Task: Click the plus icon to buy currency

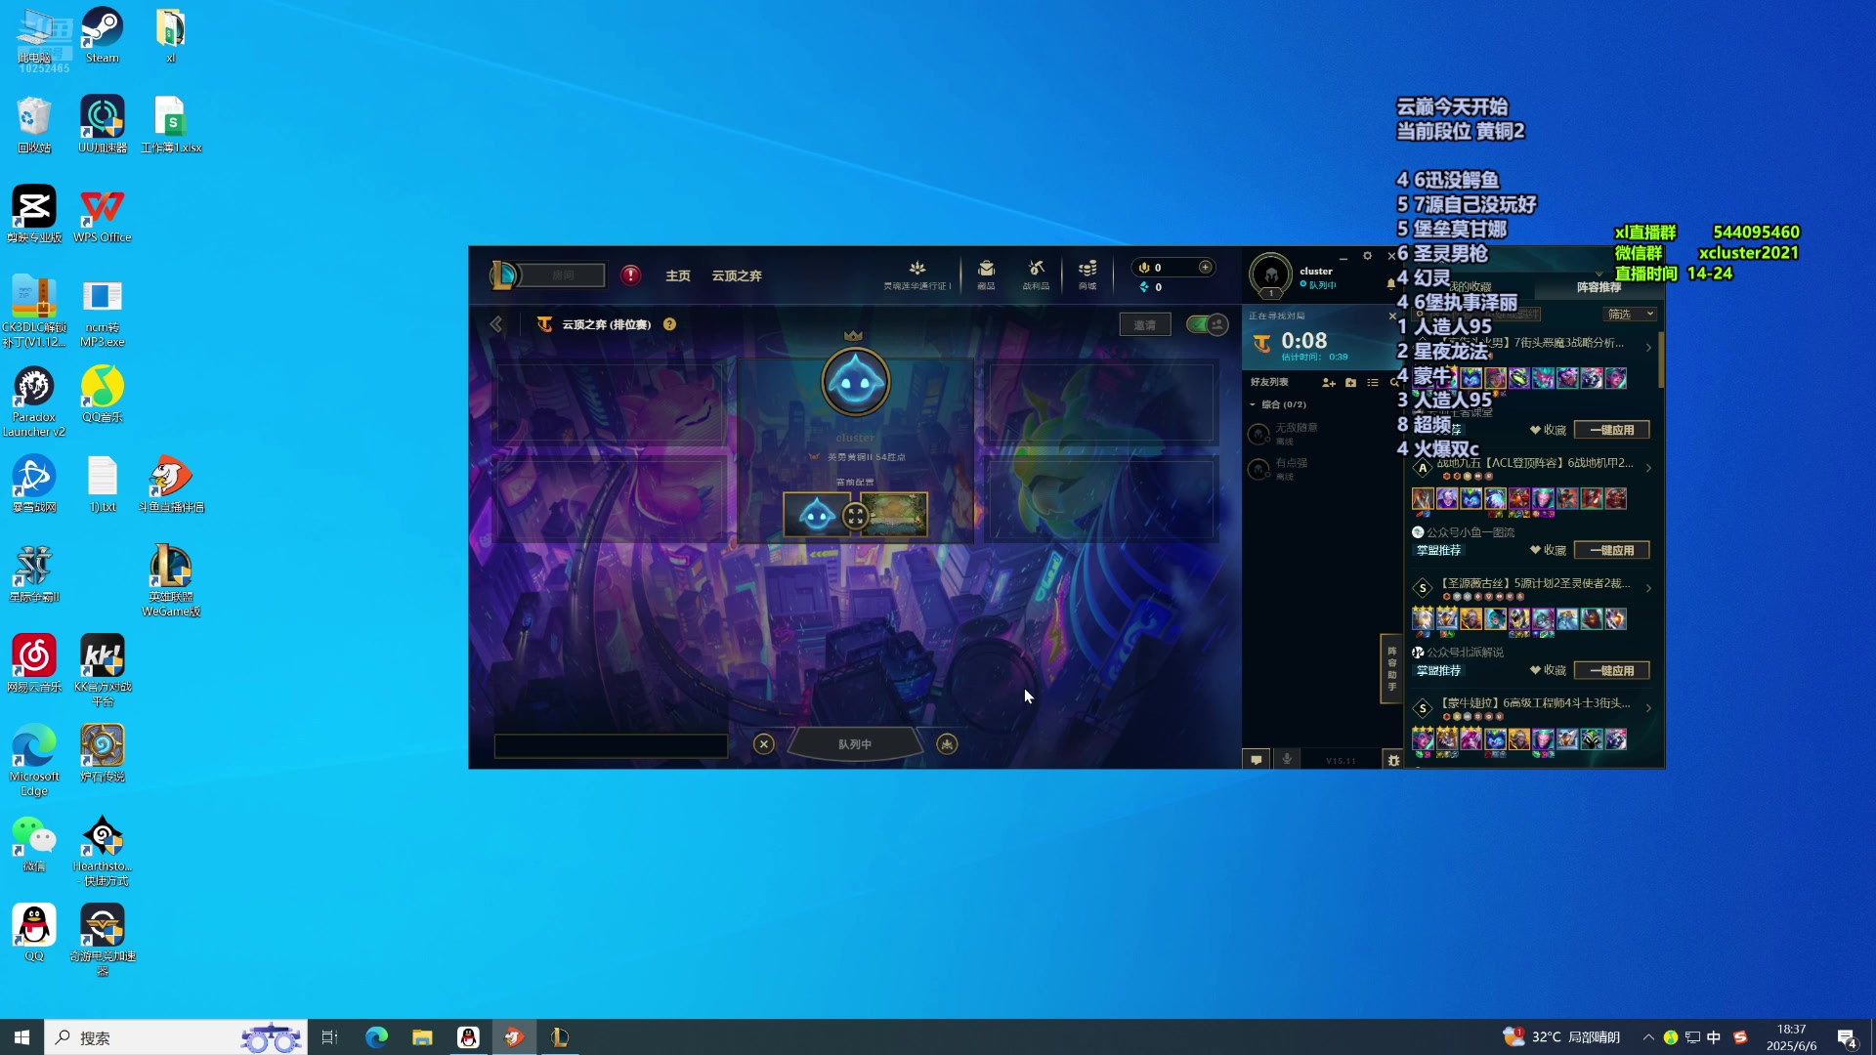Action: click(x=1206, y=267)
